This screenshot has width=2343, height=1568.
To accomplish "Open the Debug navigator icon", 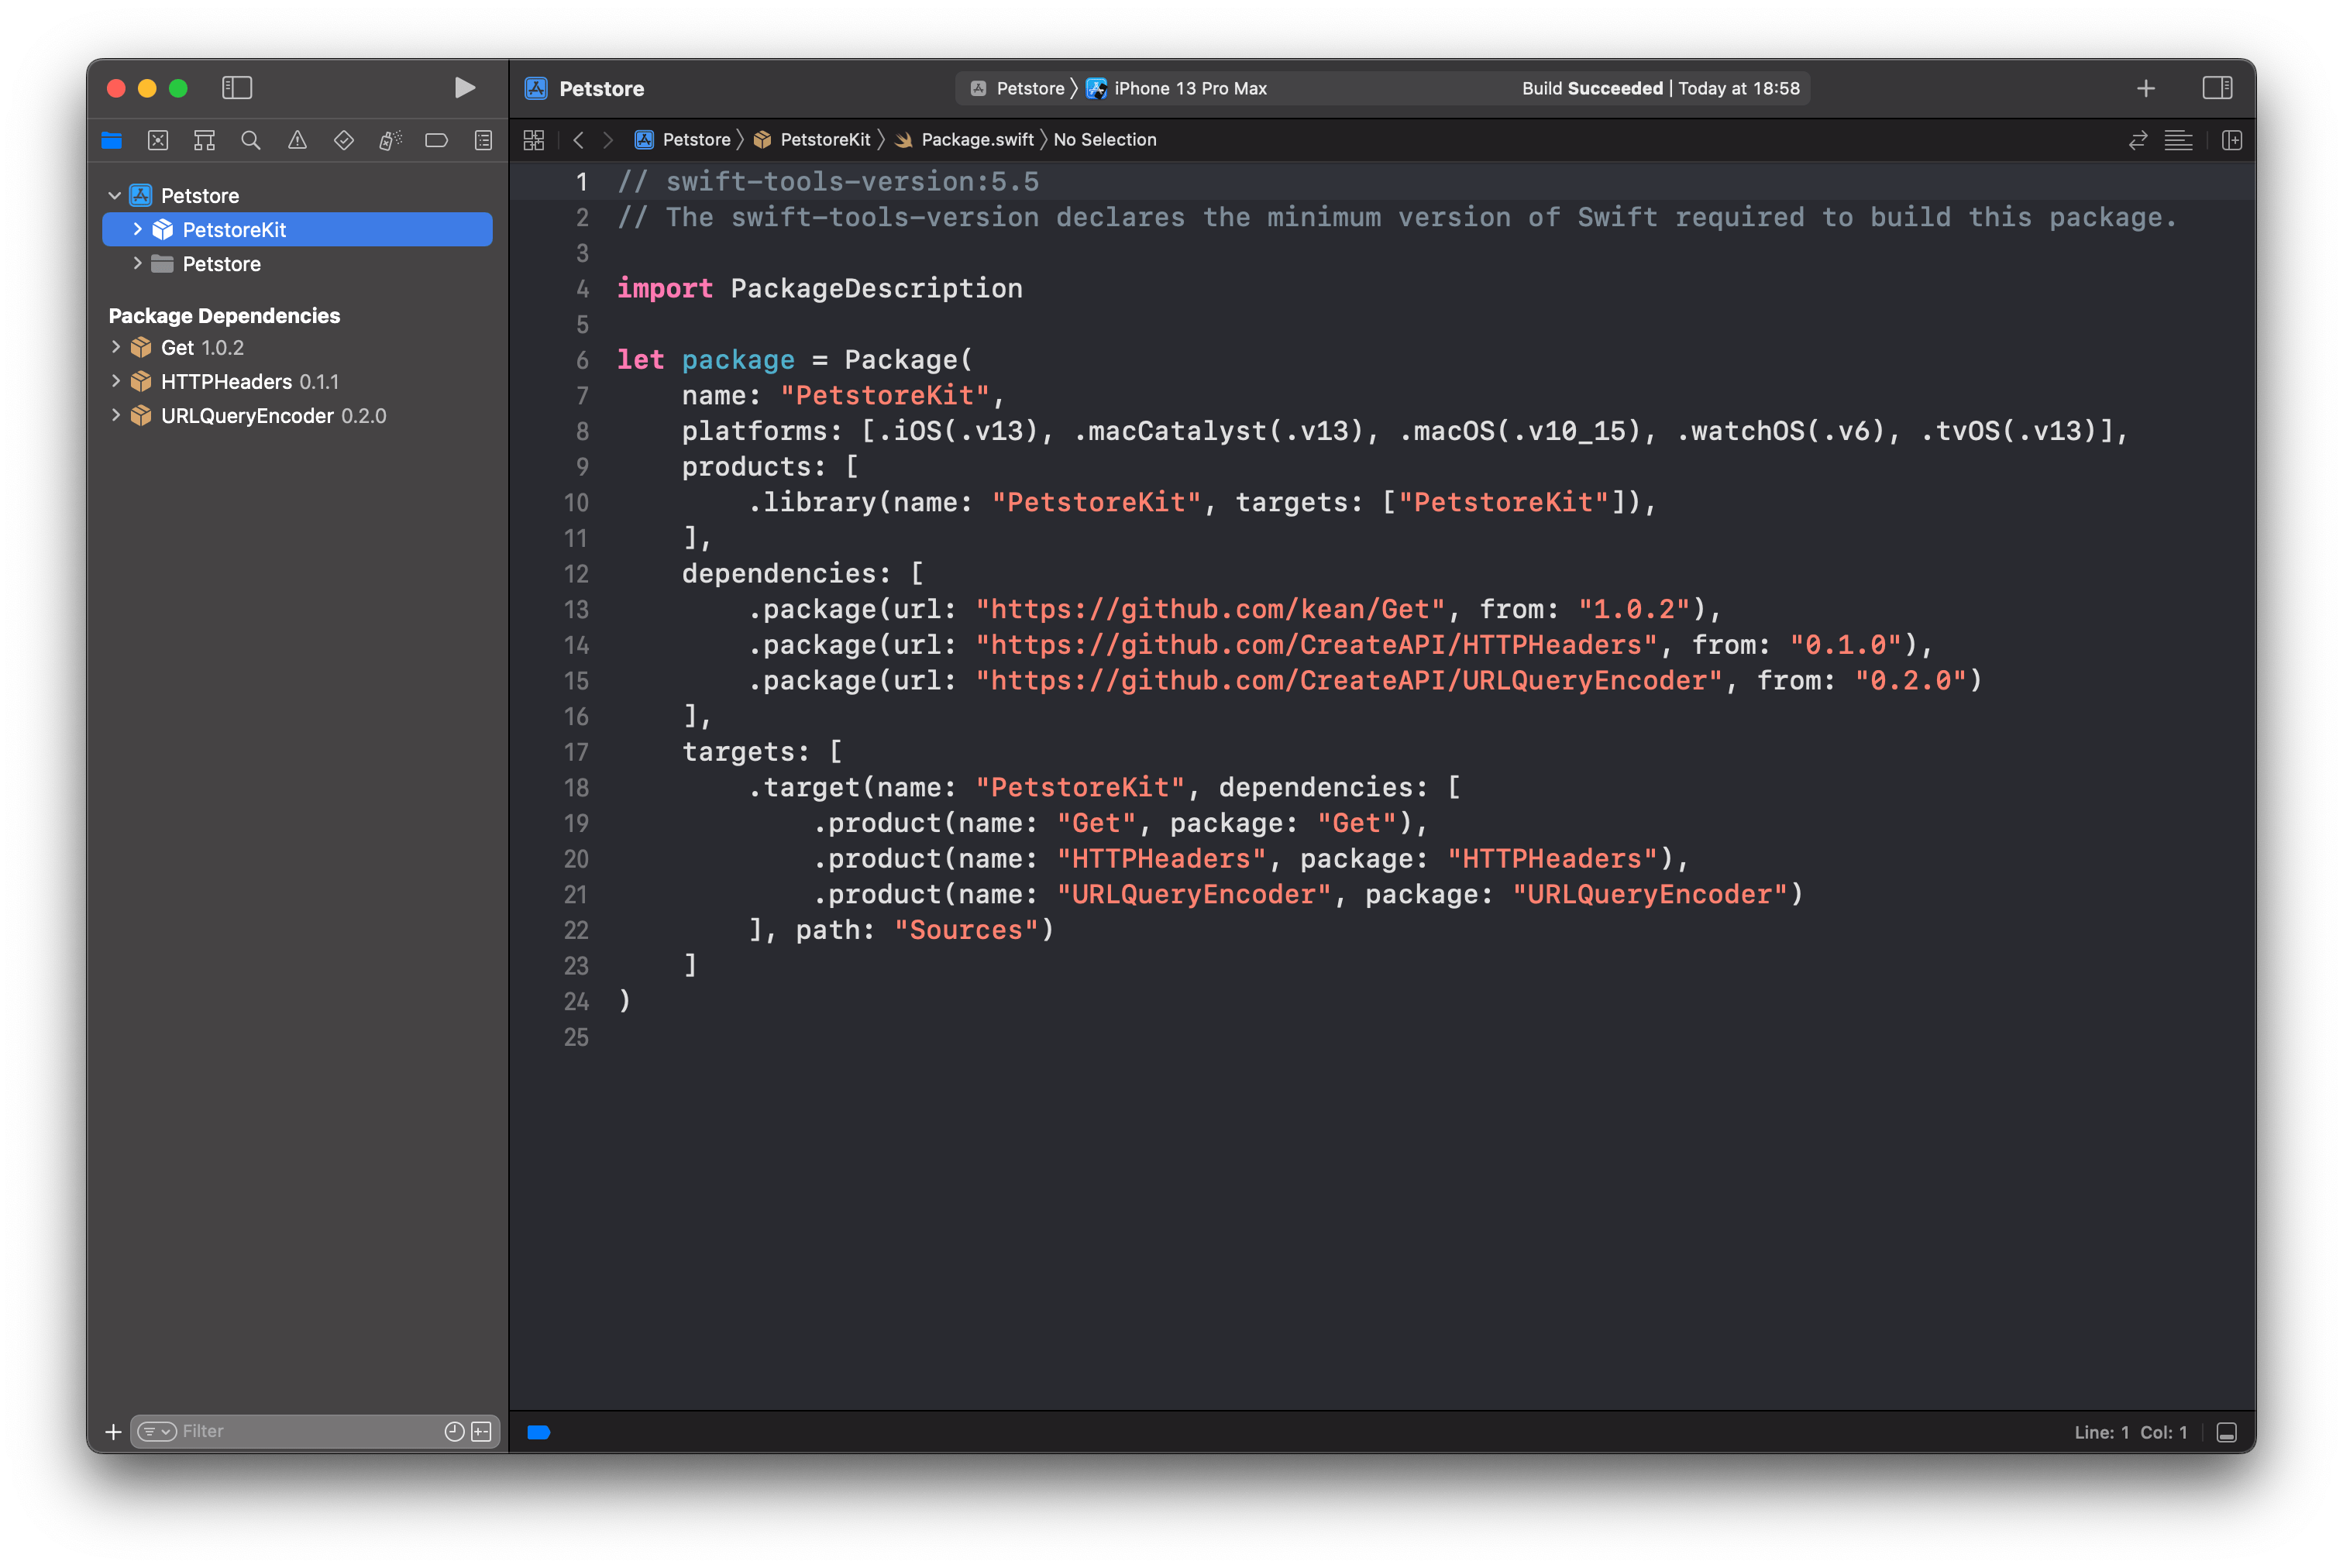I will point(390,140).
